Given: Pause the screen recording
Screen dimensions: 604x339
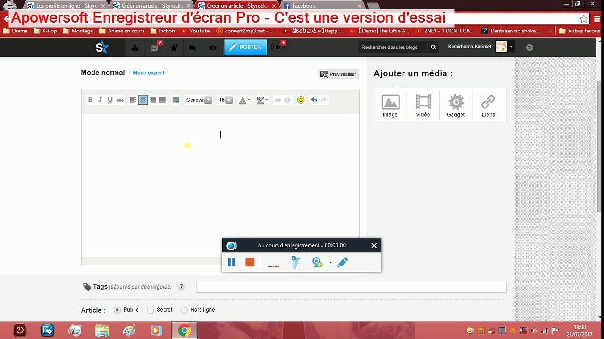Looking at the screenshot, I should coord(231,262).
